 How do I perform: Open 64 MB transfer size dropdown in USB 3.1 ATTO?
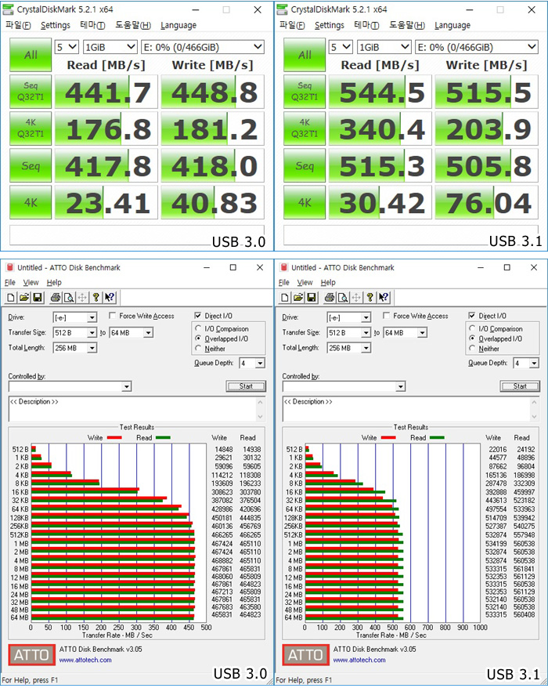click(405, 333)
